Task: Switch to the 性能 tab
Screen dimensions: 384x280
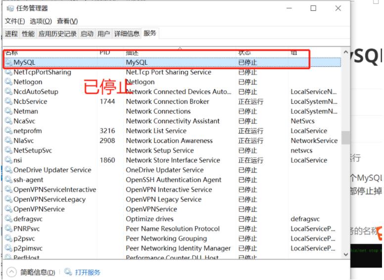Action: pyautogui.click(x=28, y=34)
